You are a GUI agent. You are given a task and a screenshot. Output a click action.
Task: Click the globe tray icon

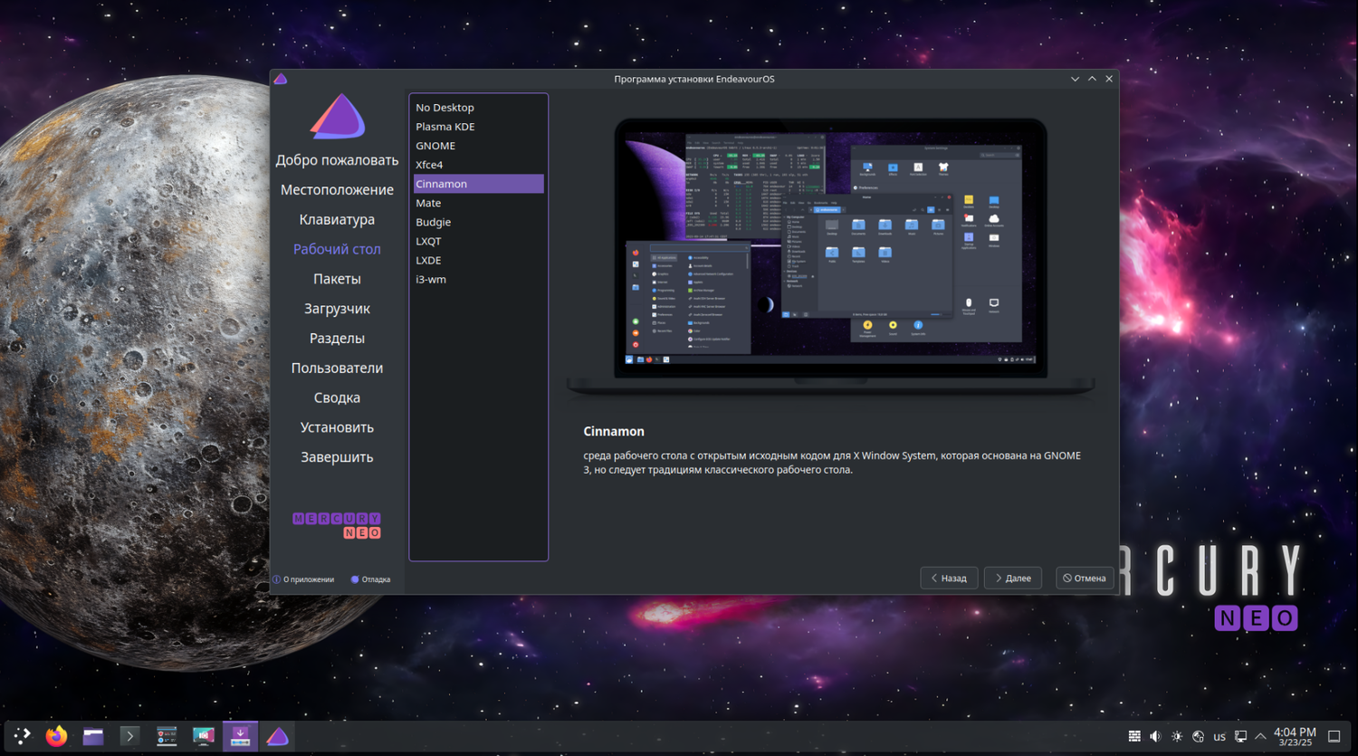tap(1198, 737)
